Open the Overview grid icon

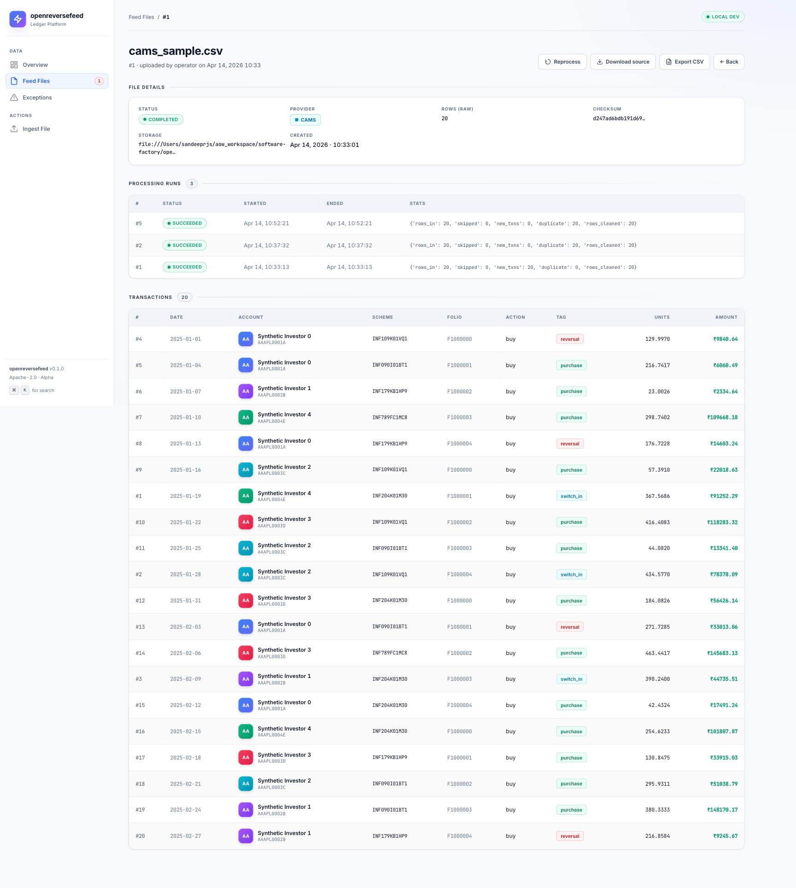click(x=14, y=65)
